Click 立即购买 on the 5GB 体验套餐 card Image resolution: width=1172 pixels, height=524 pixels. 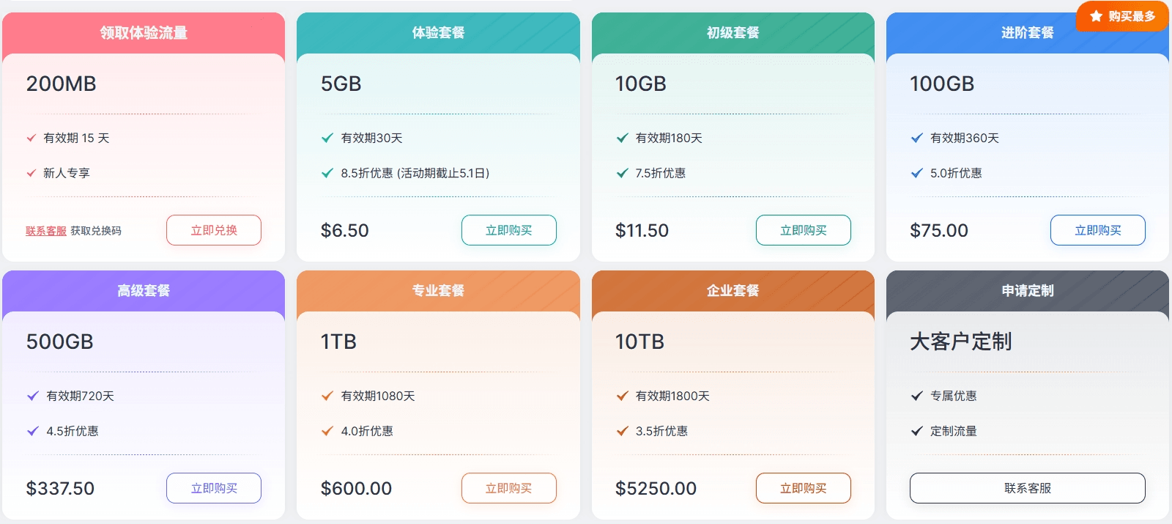508,229
